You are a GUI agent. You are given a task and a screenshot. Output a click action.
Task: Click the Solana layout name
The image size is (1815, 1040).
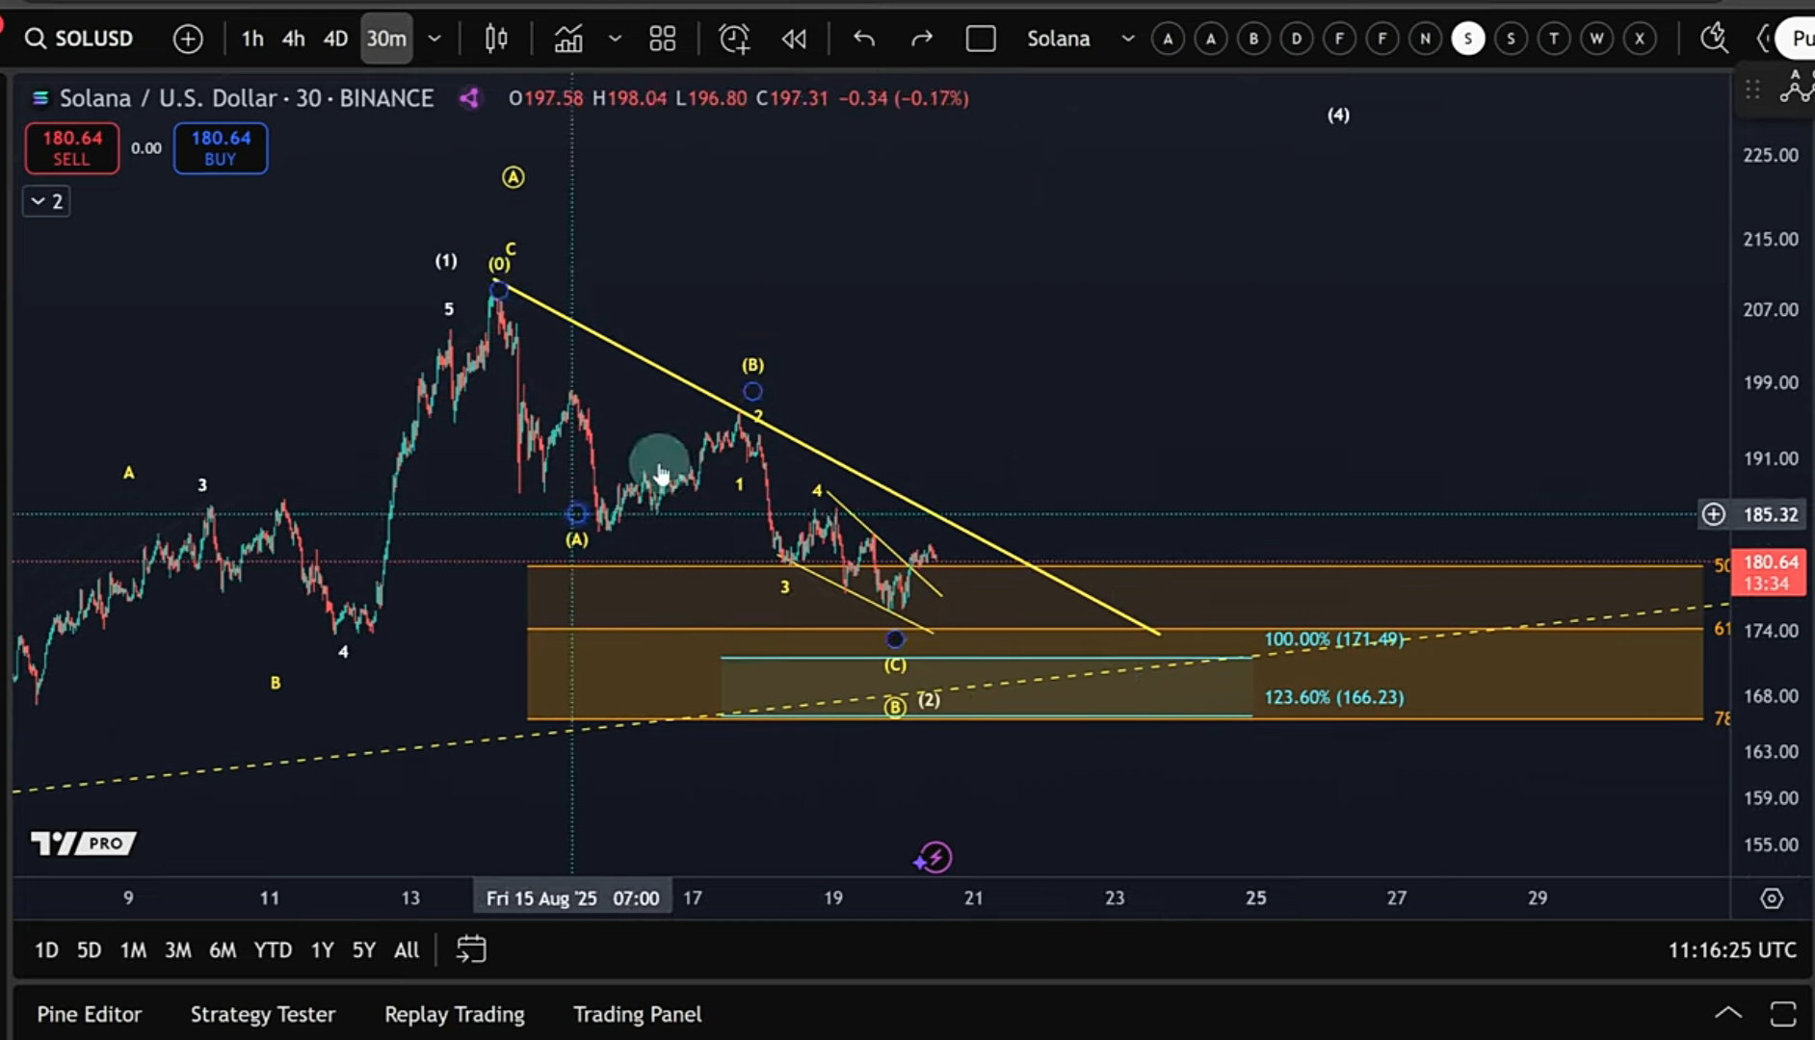tap(1059, 39)
